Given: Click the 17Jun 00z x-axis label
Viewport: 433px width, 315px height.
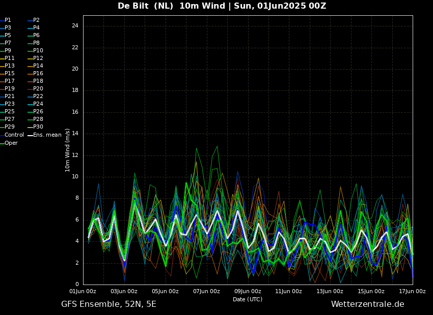Looking at the screenshot, I should [x=412, y=291].
